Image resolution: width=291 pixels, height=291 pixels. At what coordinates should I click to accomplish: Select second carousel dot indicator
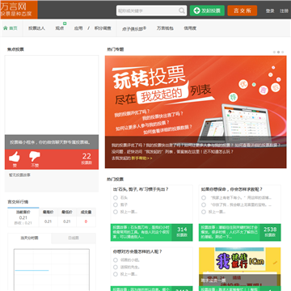[x=278, y=52]
